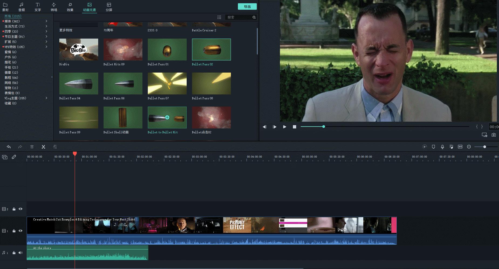Viewport: 499px width, 269px height.
Task: Select the At the shore audio clip
Action: pos(87,253)
